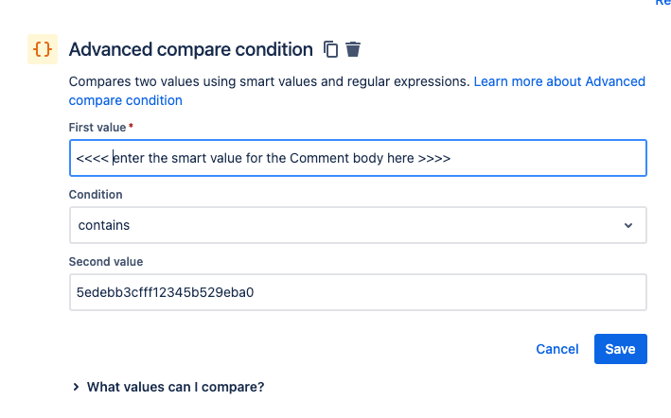Click the curly braces condition icon
The width and height of the screenshot is (671, 418).
[43, 50]
